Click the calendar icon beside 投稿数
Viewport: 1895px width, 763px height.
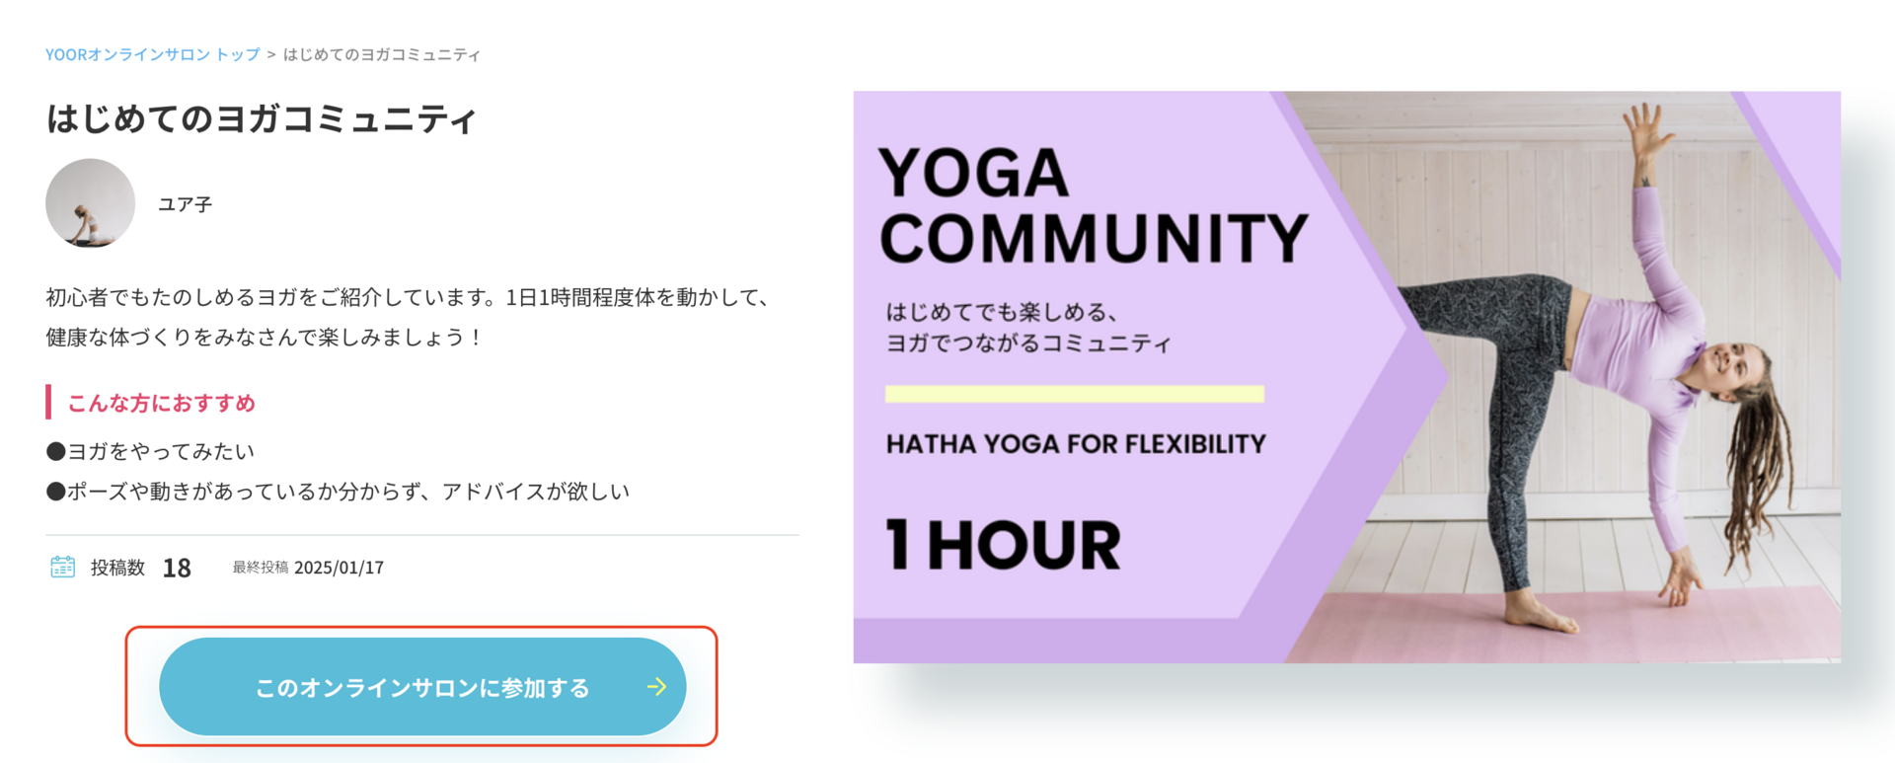click(x=62, y=567)
